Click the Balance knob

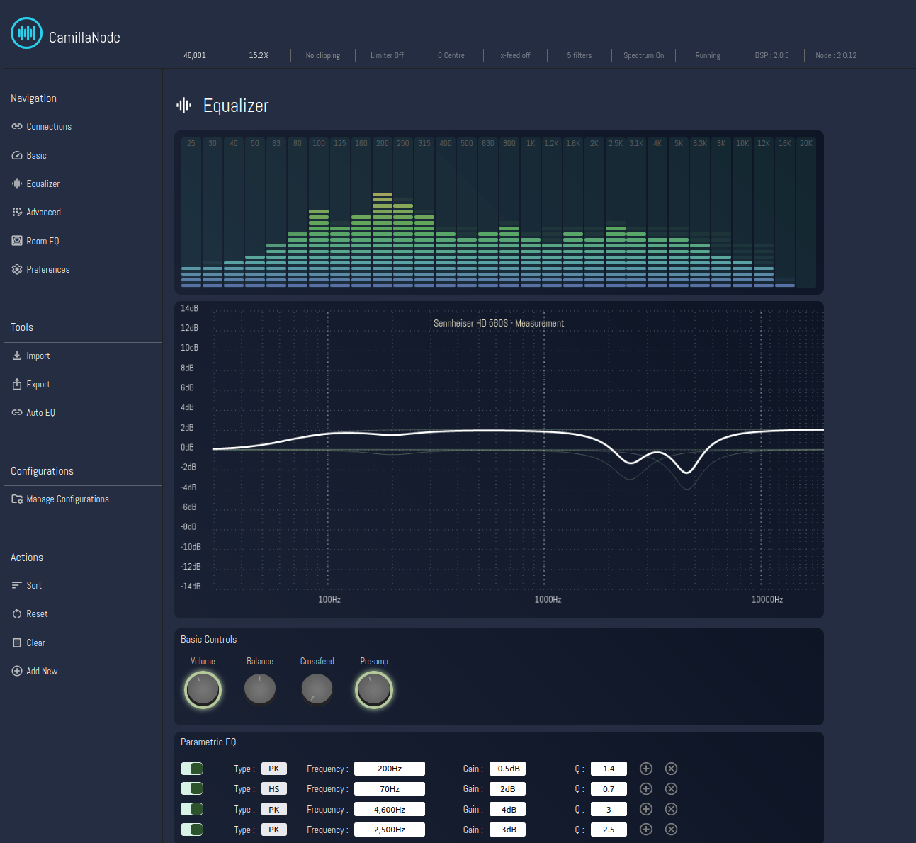260,689
